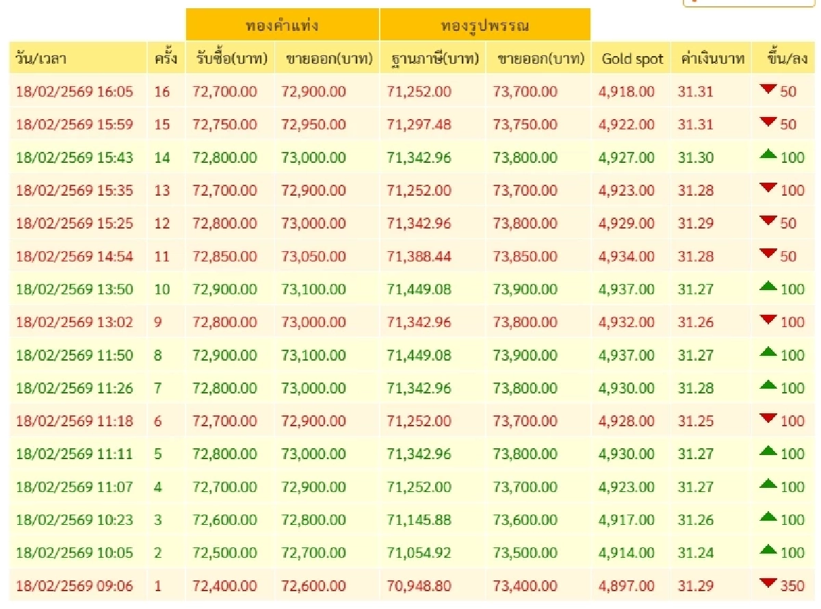Click the down arrow in the 11:18 row
Image resolution: width=821 pixels, height=609 pixels.
[768, 419]
